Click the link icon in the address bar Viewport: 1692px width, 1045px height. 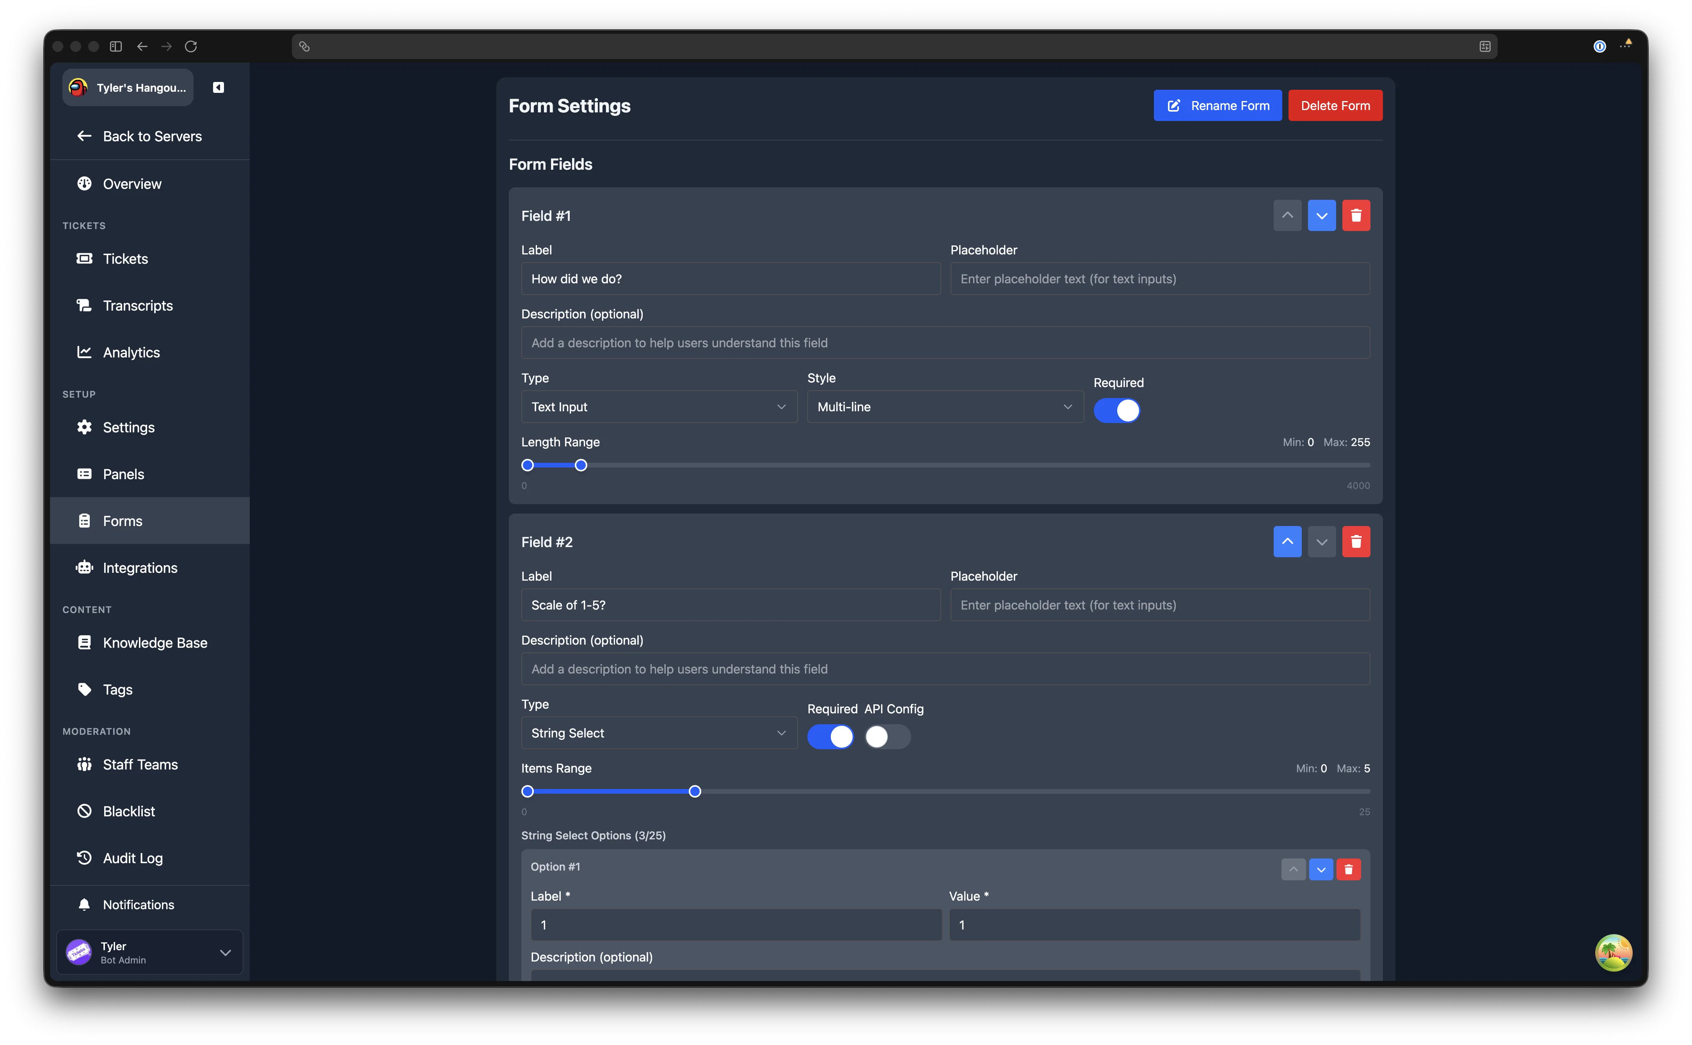pos(304,46)
